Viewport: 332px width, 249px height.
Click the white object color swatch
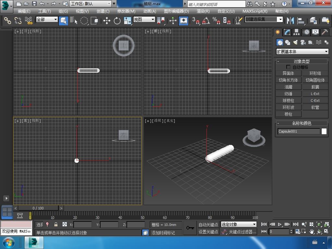(324, 131)
